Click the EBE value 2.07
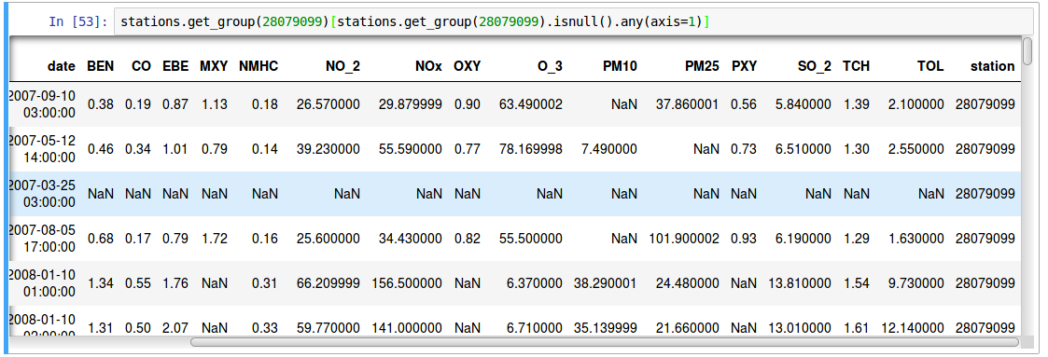This screenshot has height=357, width=1048. pyautogui.click(x=175, y=328)
